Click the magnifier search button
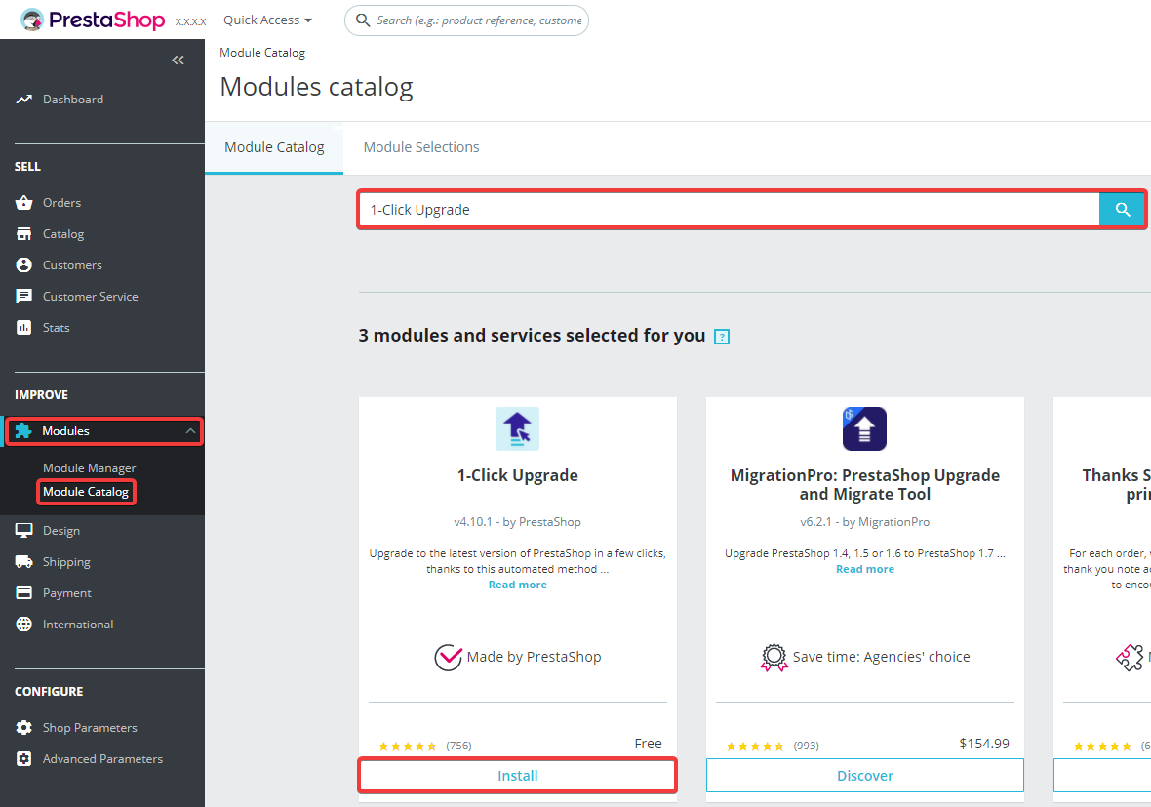The width and height of the screenshot is (1151, 807). tap(1123, 210)
